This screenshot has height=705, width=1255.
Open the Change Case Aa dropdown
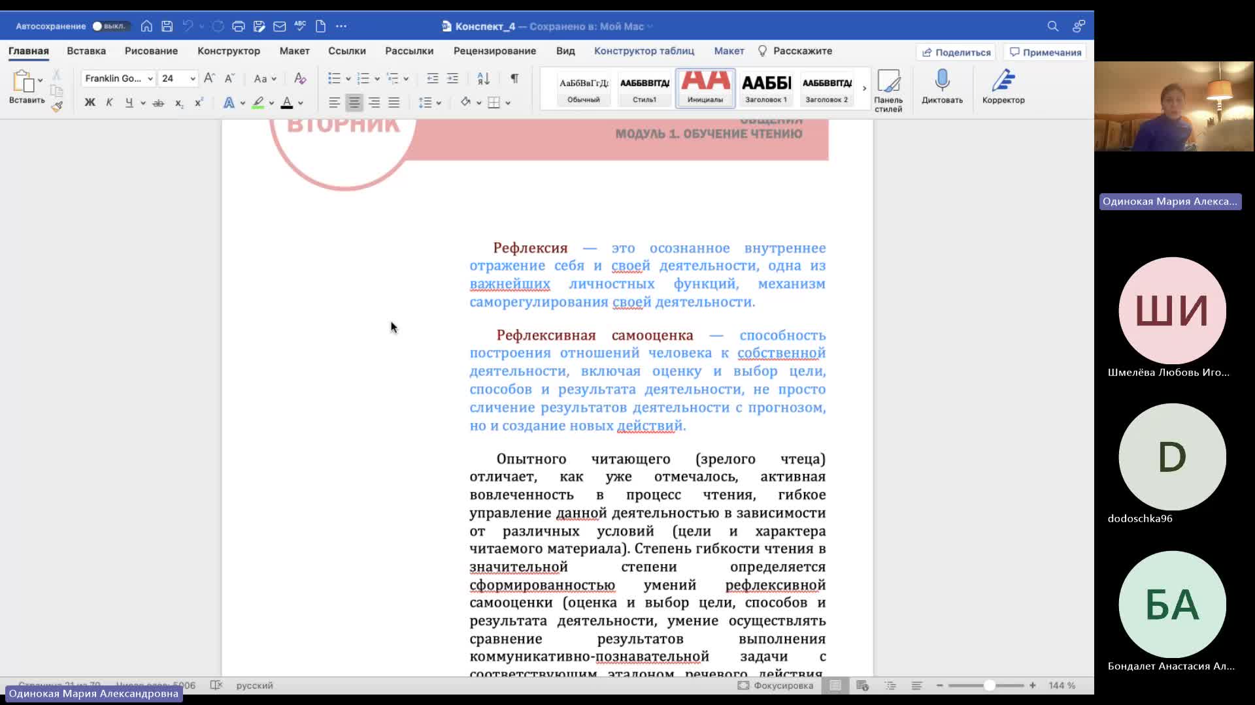[x=265, y=78]
